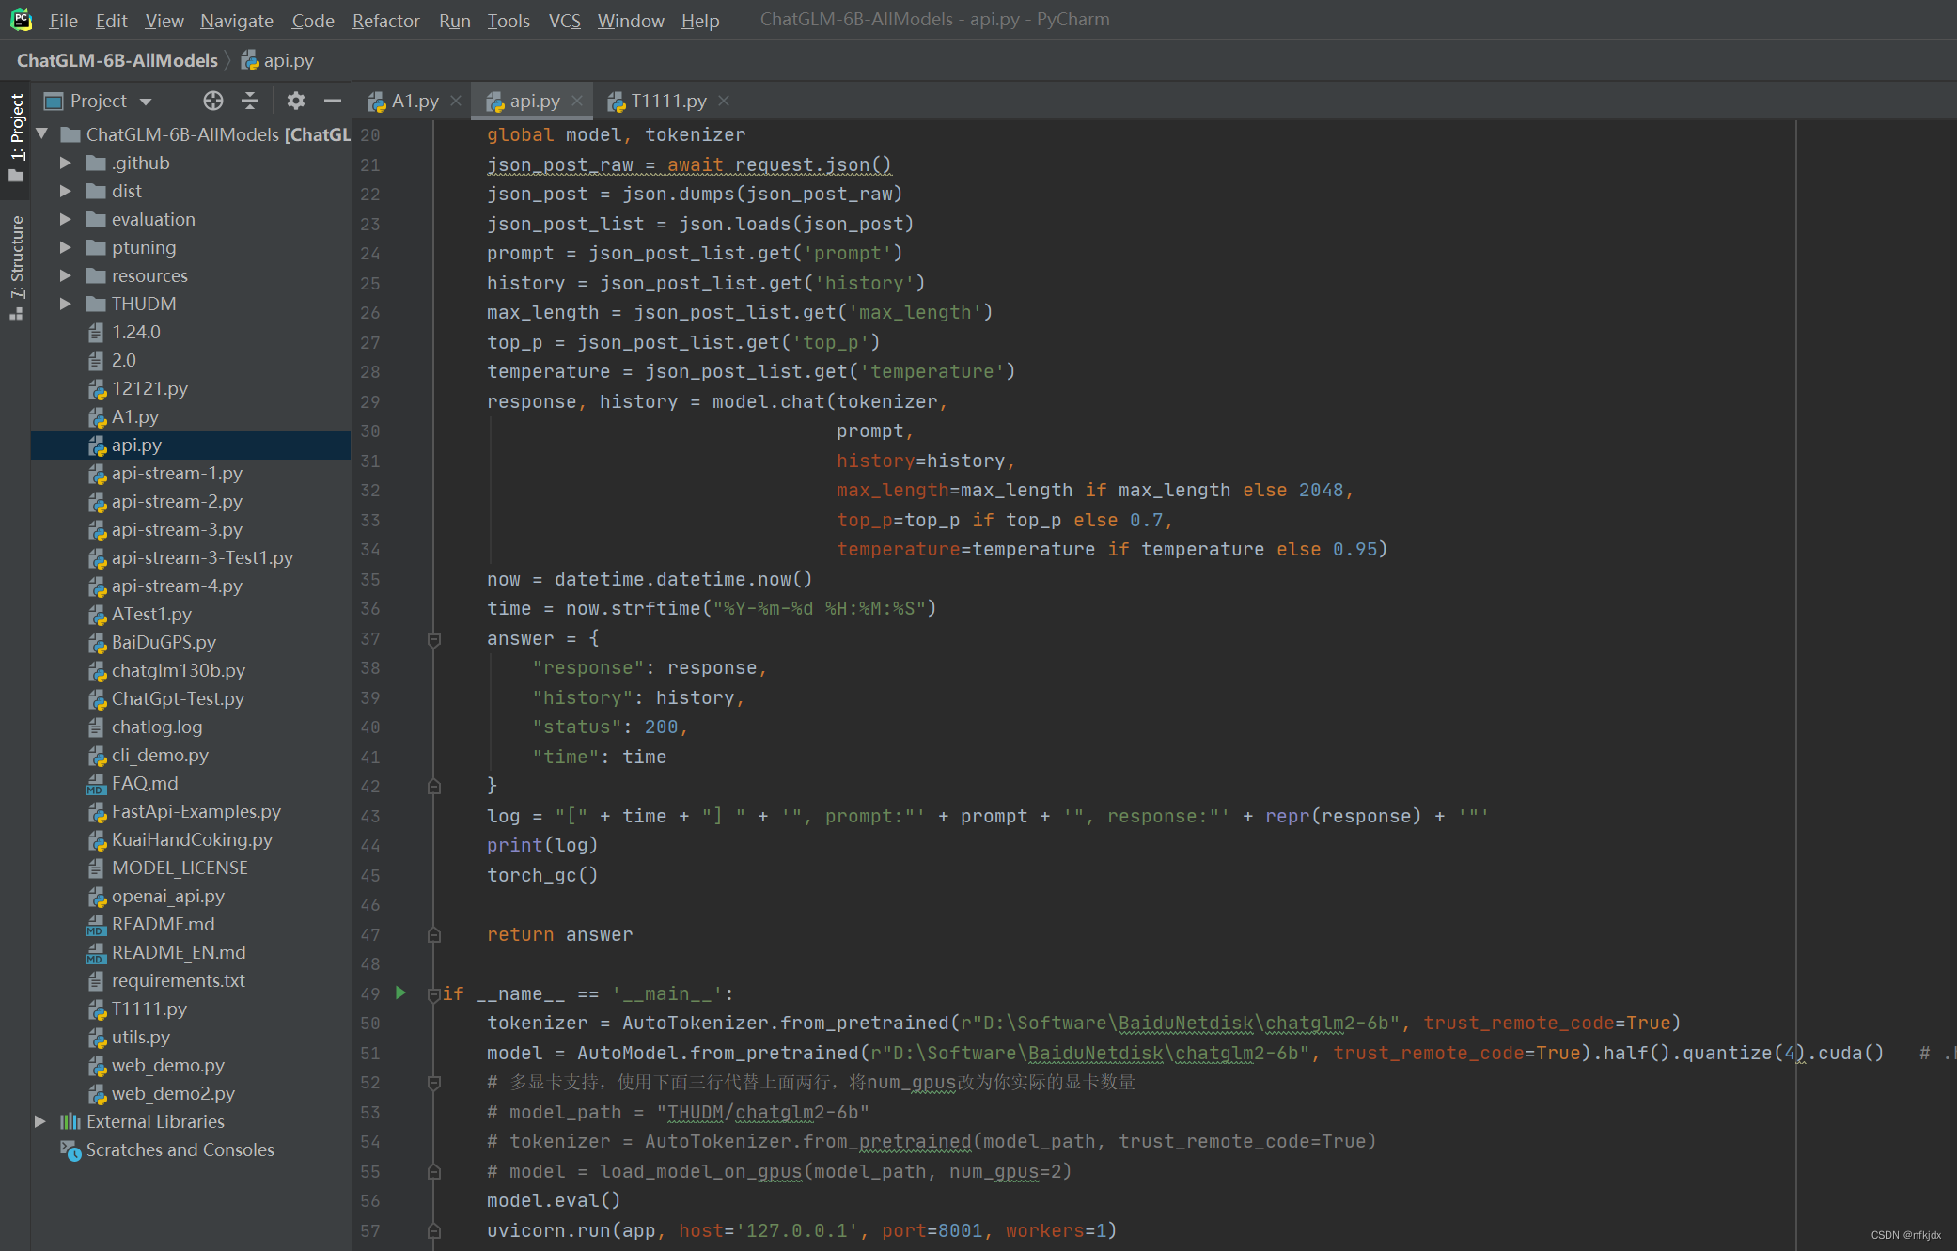Open the Project view dropdown
This screenshot has width=1957, height=1251.
point(146,102)
